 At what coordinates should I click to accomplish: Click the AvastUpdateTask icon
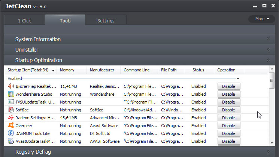pos(11,141)
